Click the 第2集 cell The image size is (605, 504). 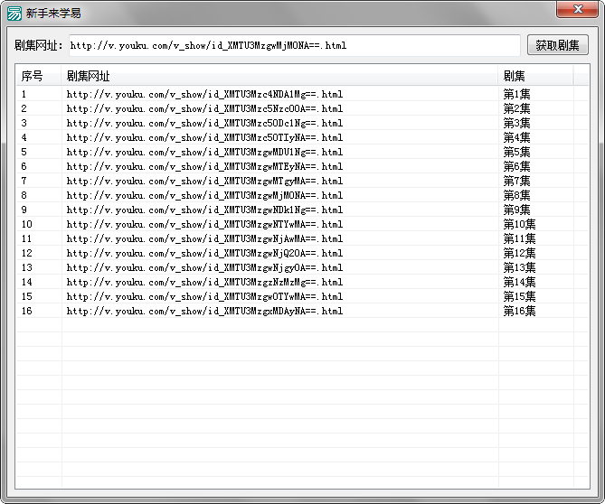pos(516,108)
